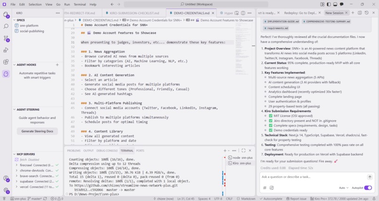Image resolution: width=379 pixels, height=201 pixels.
Task: Open chat session history clock icon
Action: click(x=367, y=13)
